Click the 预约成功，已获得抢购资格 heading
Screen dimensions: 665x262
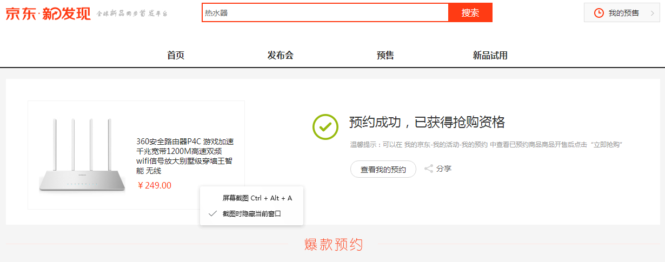coord(427,122)
